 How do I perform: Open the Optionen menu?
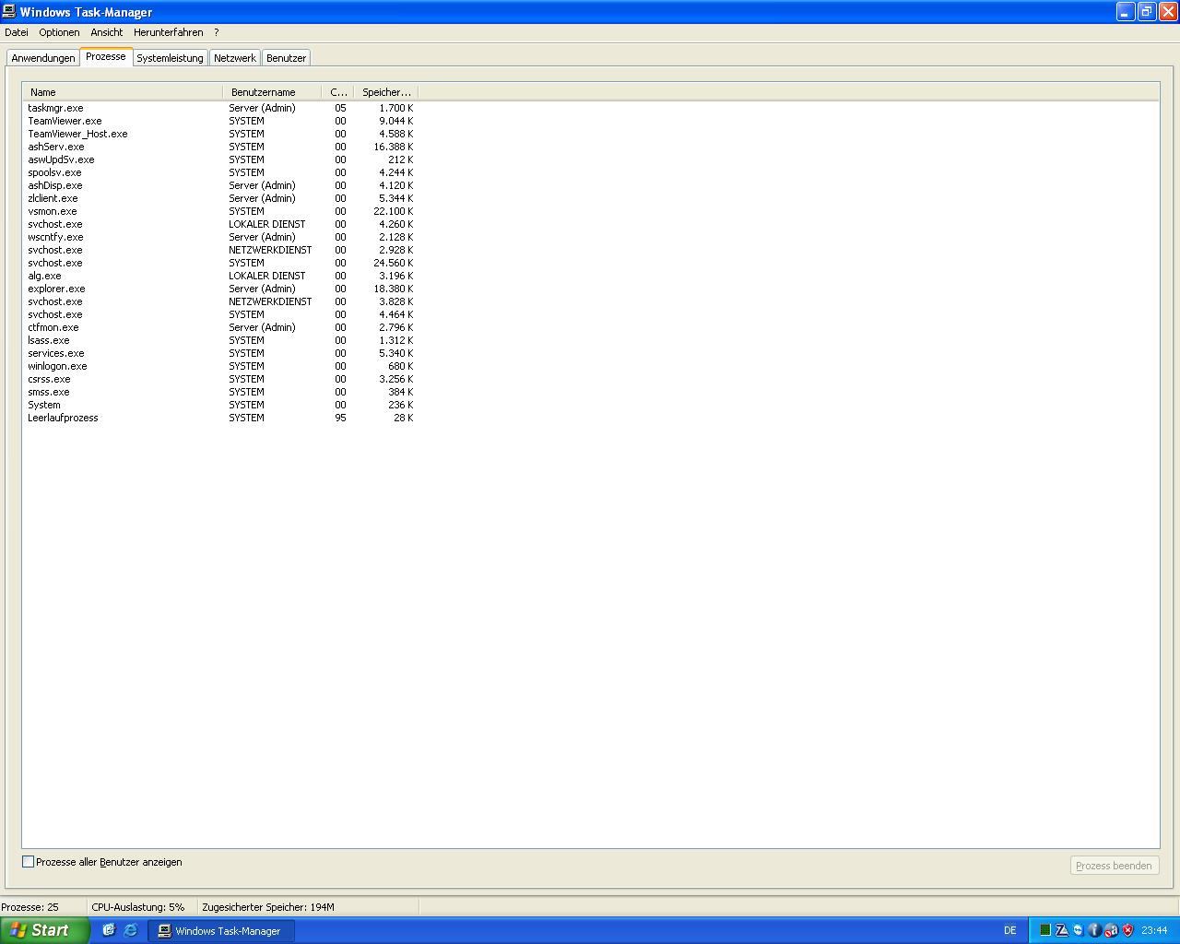point(59,32)
